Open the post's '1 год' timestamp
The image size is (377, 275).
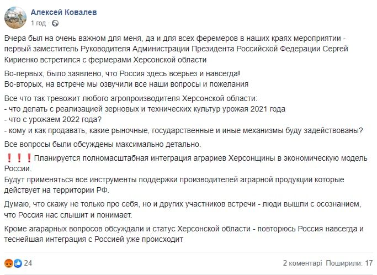[x=39, y=23]
